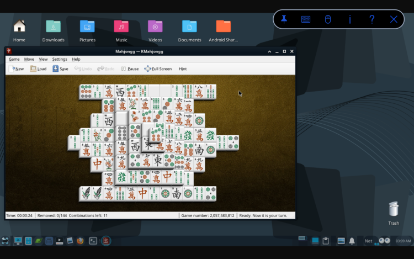414x259 pixels.
Task: Click the Net monitor tray widget
Action: point(368,241)
